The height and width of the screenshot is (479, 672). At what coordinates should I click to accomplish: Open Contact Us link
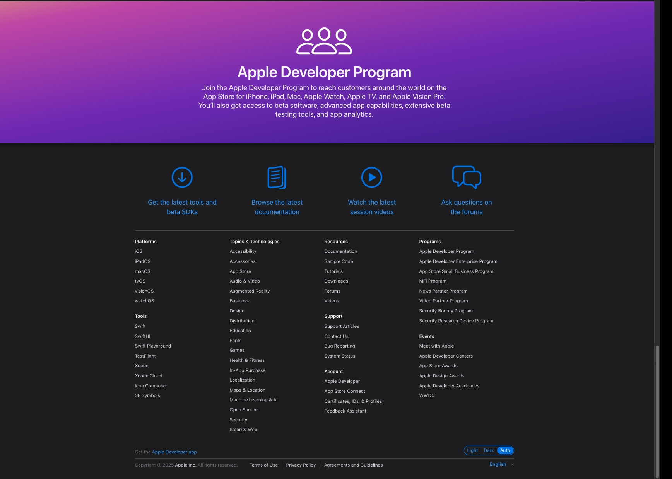[x=336, y=336]
